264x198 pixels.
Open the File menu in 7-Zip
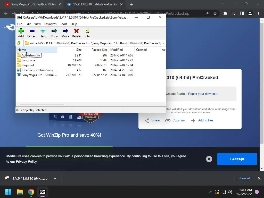(x=20, y=24)
